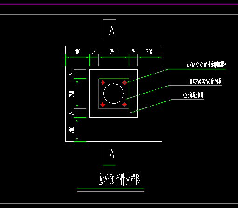
Task: Click the horizontal 75 dimension right of 250
Action: click(x=133, y=52)
